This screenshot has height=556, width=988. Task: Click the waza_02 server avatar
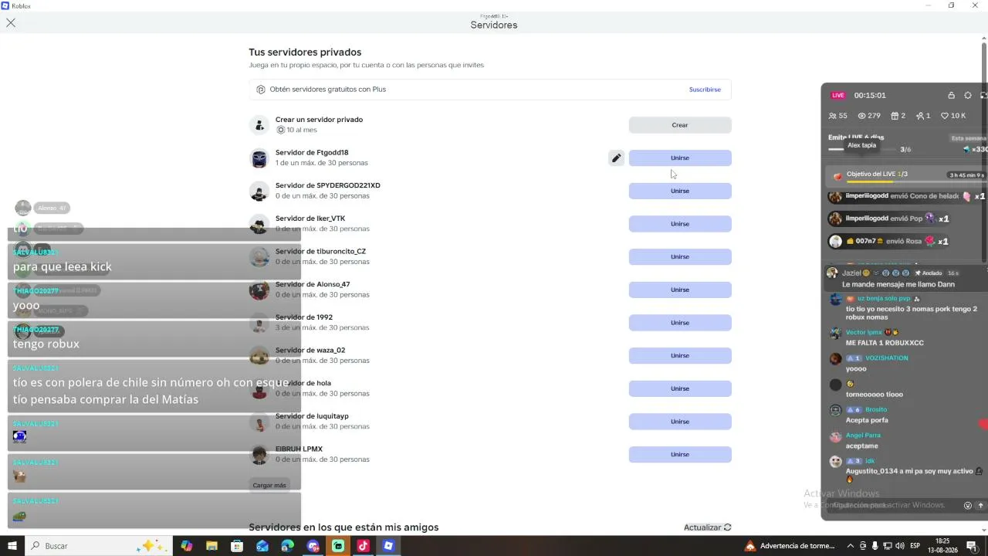point(259,356)
